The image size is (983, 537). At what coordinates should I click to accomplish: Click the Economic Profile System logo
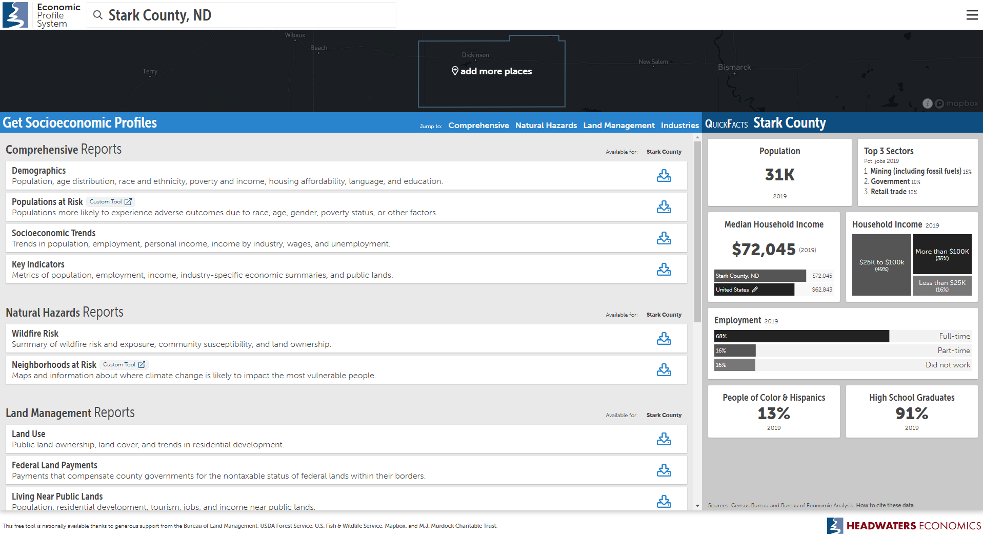coord(42,15)
